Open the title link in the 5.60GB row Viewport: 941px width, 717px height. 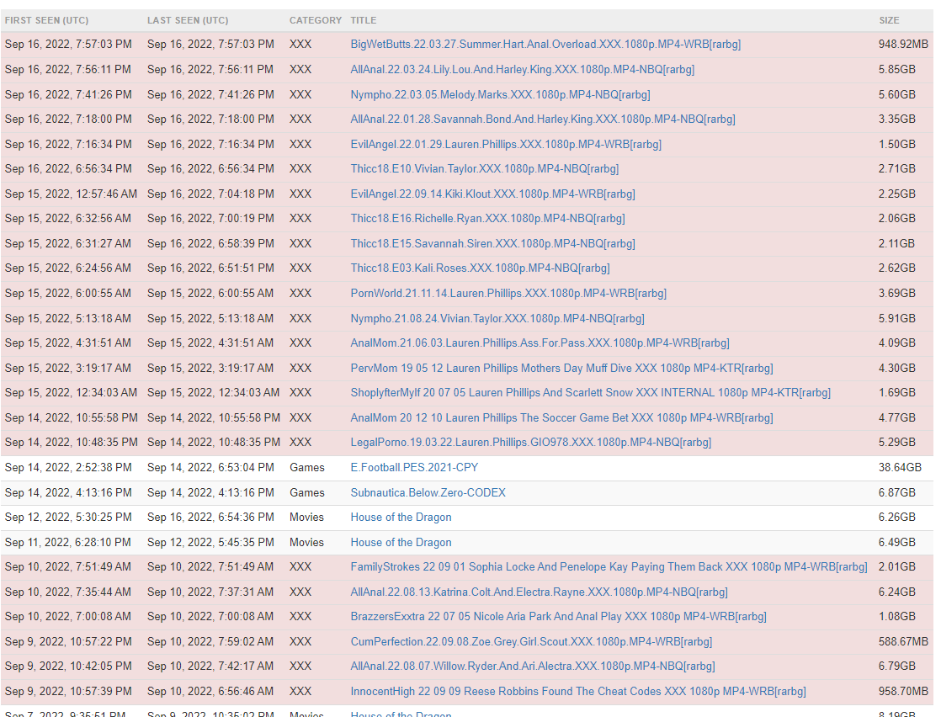(500, 95)
